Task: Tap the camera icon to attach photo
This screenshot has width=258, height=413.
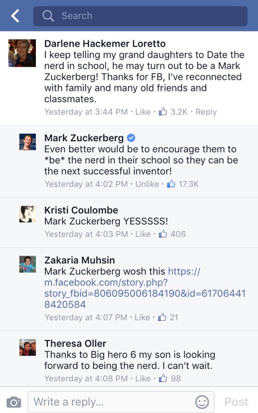Action: [14, 402]
